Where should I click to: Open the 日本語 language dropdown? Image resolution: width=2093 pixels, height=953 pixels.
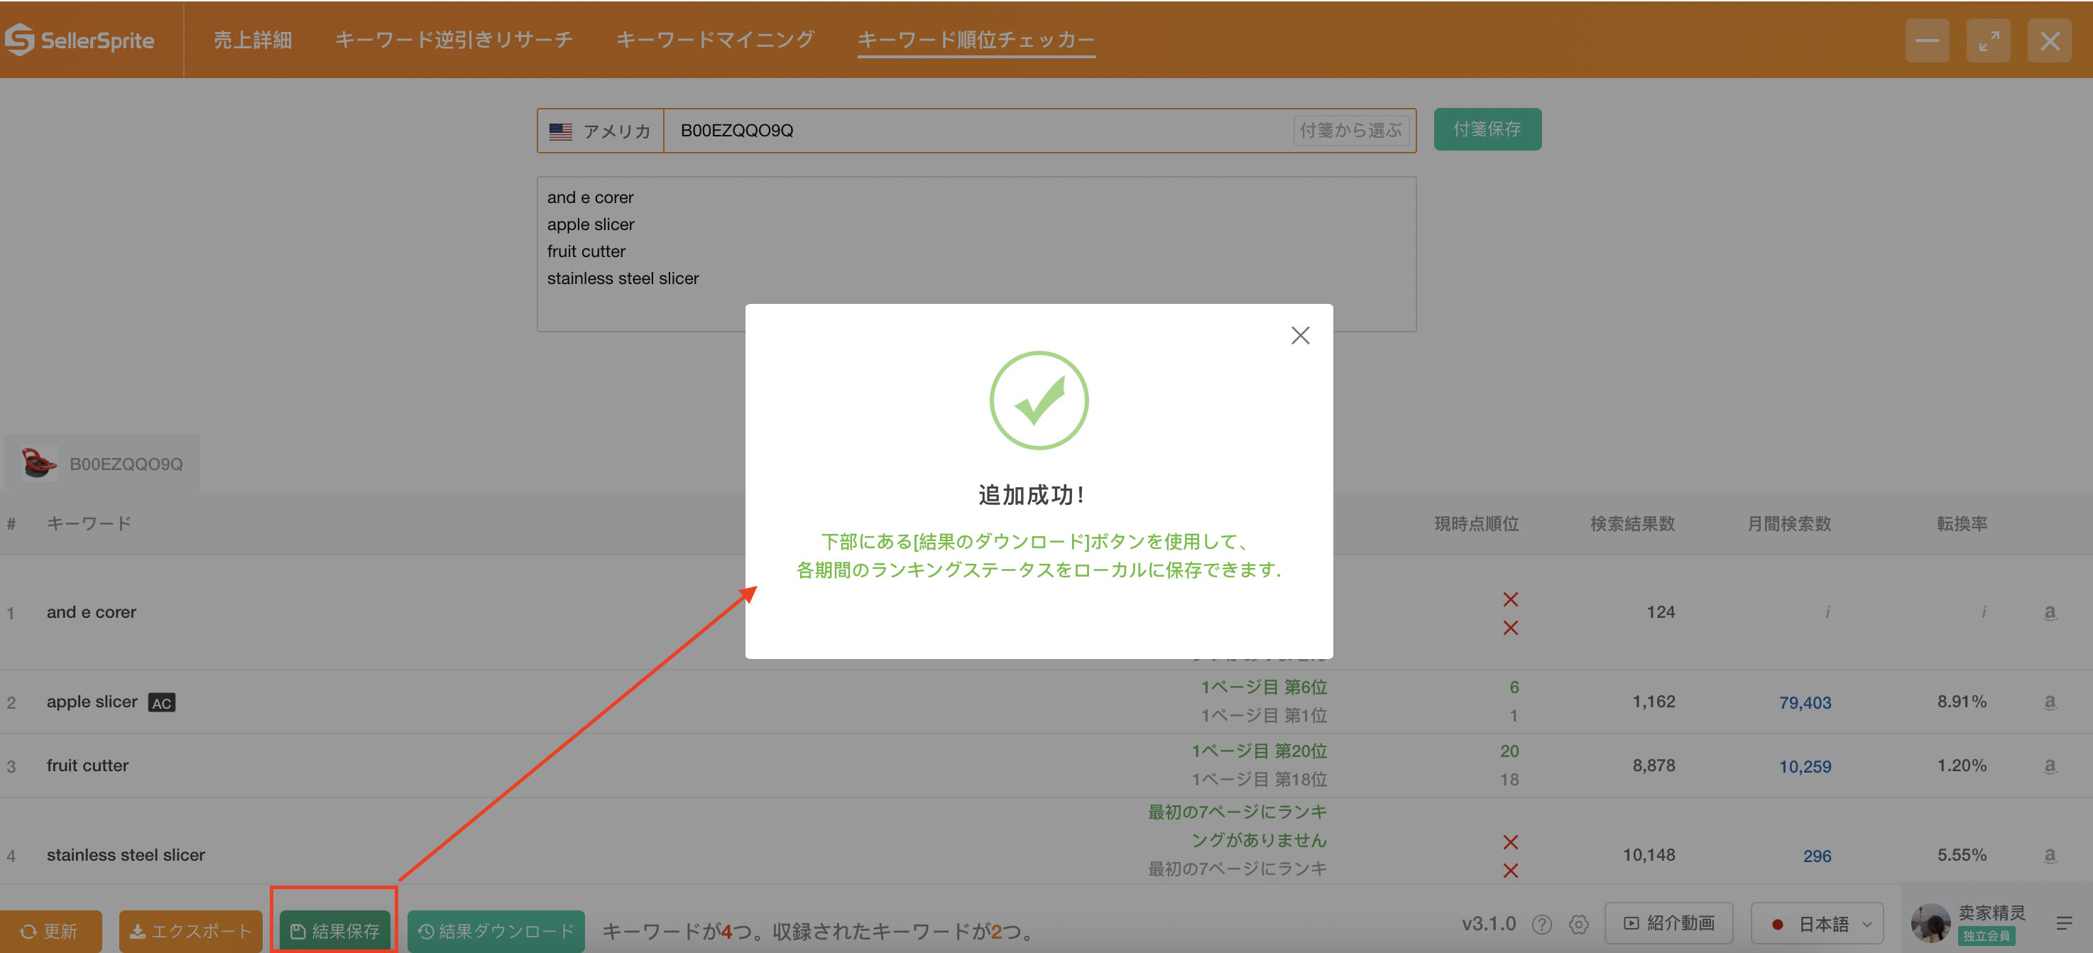[1818, 924]
